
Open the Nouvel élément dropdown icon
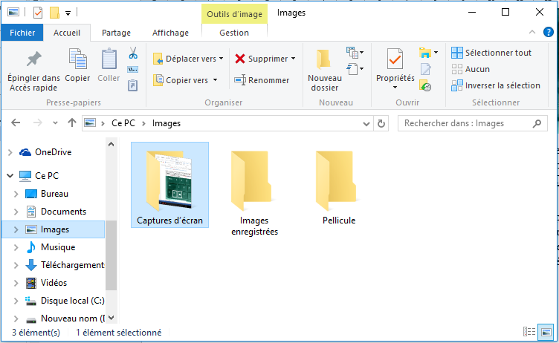point(355,53)
